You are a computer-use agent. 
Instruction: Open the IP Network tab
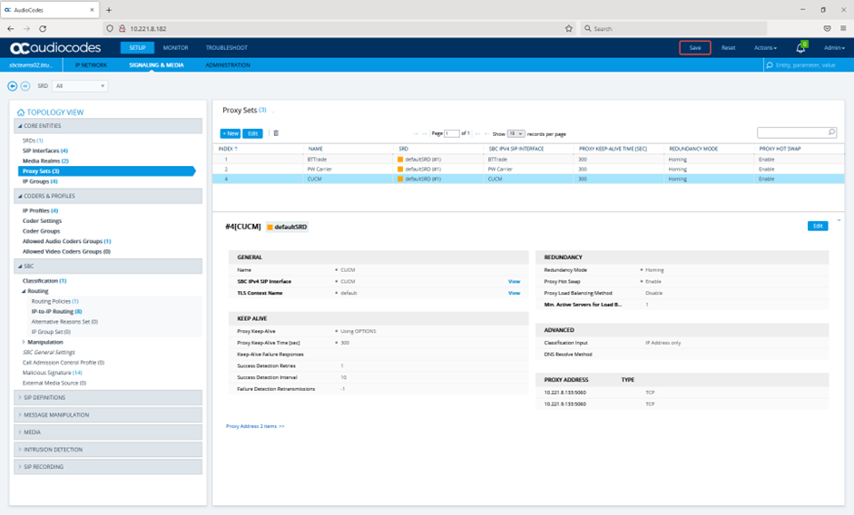(x=91, y=65)
